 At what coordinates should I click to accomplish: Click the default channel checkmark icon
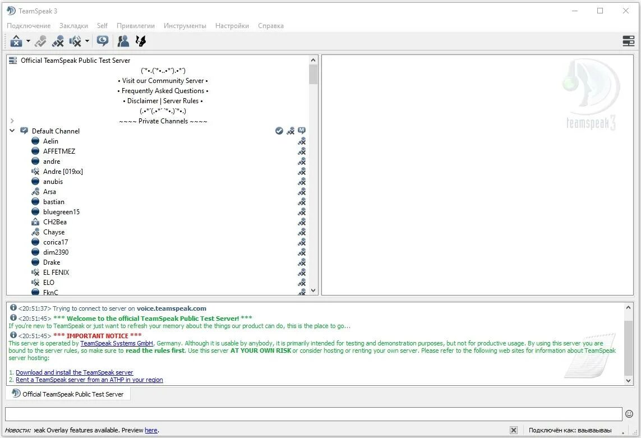point(279,131)
